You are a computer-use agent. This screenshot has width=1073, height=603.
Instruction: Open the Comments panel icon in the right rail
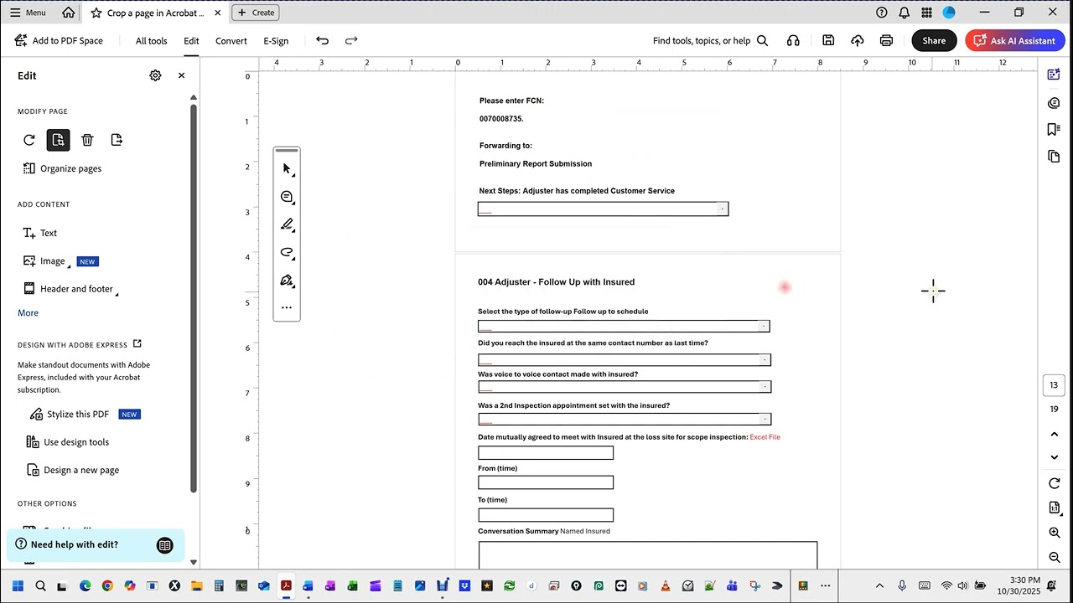(1054, 103)
